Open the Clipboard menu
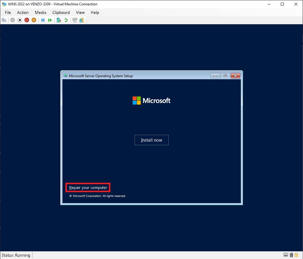 click(x=61, y=12)
